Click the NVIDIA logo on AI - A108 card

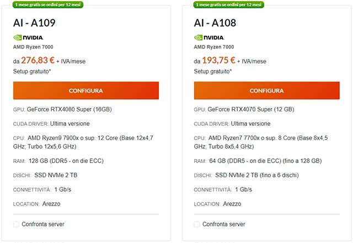coord(209,37)
